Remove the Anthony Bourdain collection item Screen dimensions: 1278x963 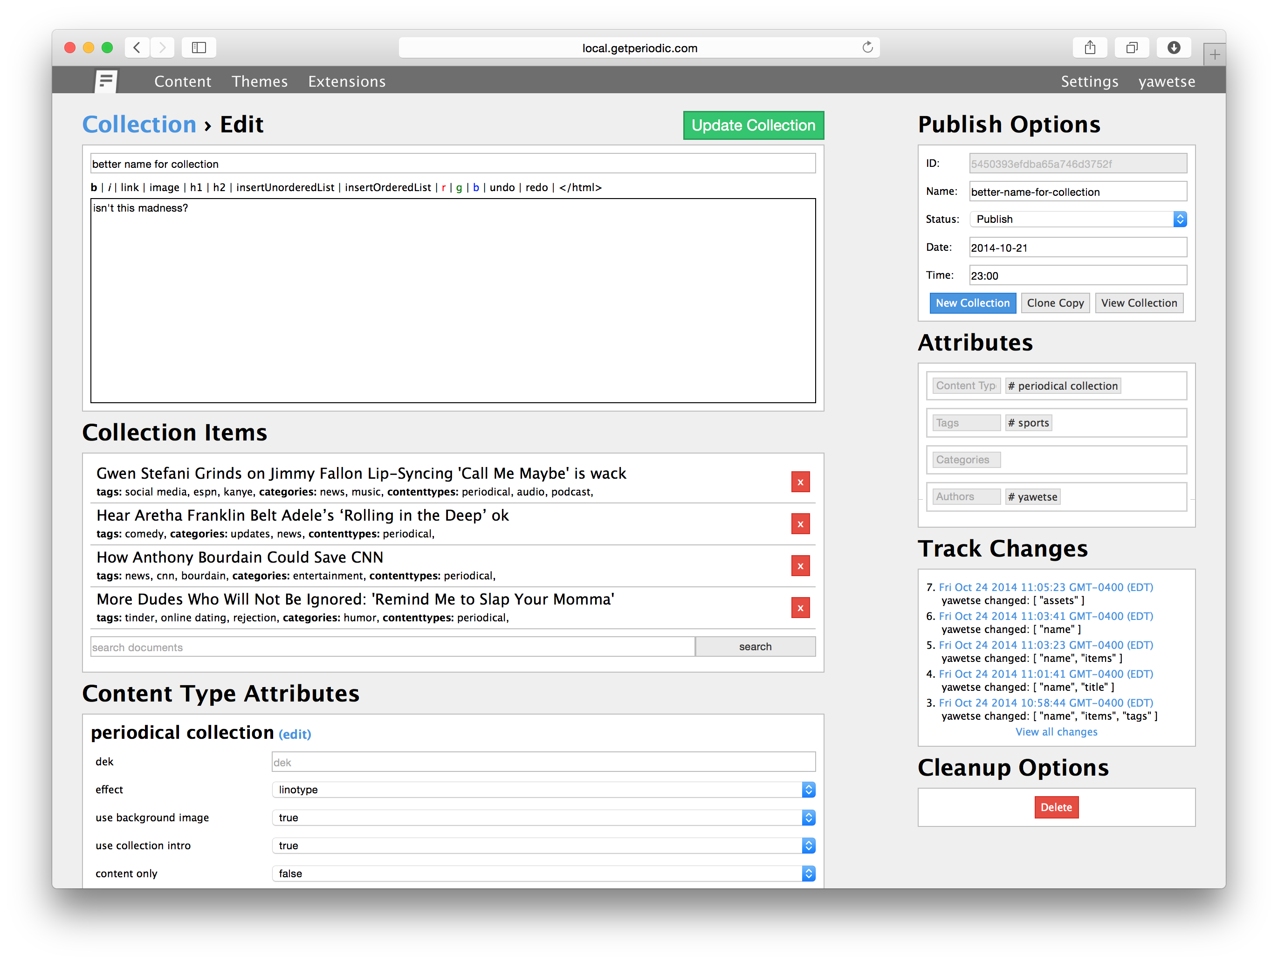coord(800,566)
